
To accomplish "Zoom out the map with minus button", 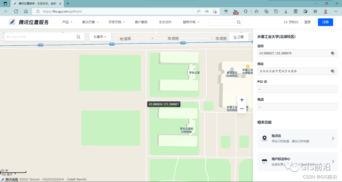I will 242,108.
